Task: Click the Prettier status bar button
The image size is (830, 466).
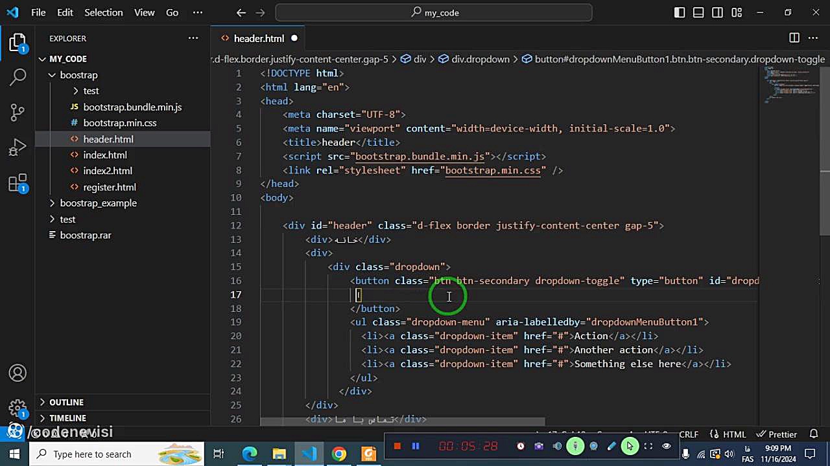Action: (777, 434)
